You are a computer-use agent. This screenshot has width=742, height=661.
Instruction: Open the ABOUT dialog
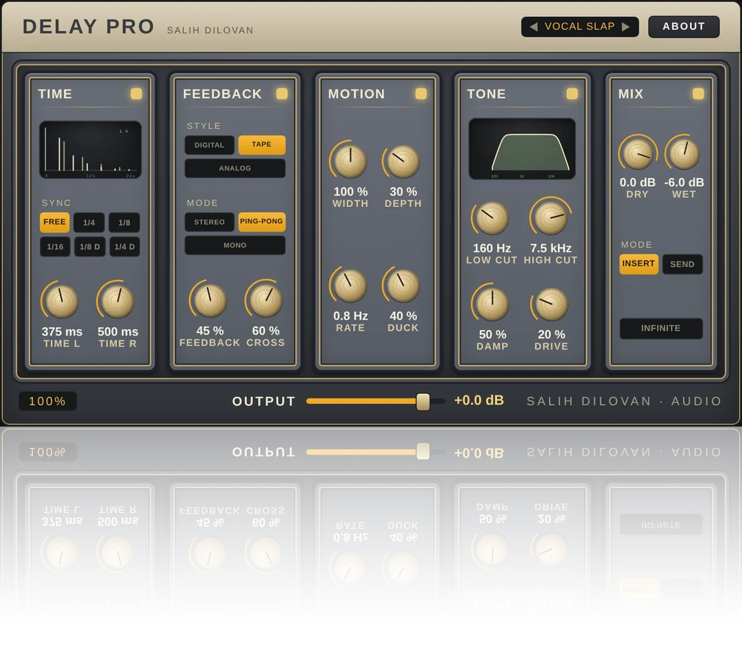pos(684,27)
